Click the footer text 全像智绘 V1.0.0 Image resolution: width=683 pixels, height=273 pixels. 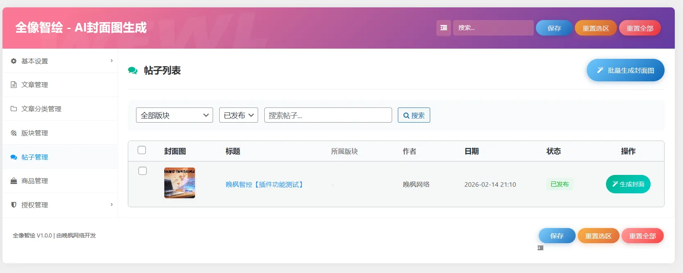point(32,235)
